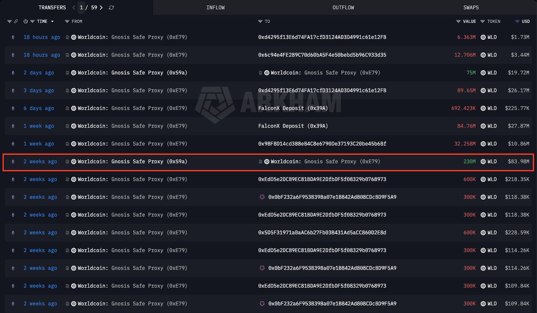Click the Ethereum icon in the 6 days ago row
The width and height of the screenshot is (537, 313).
click(x=13, y=108)
